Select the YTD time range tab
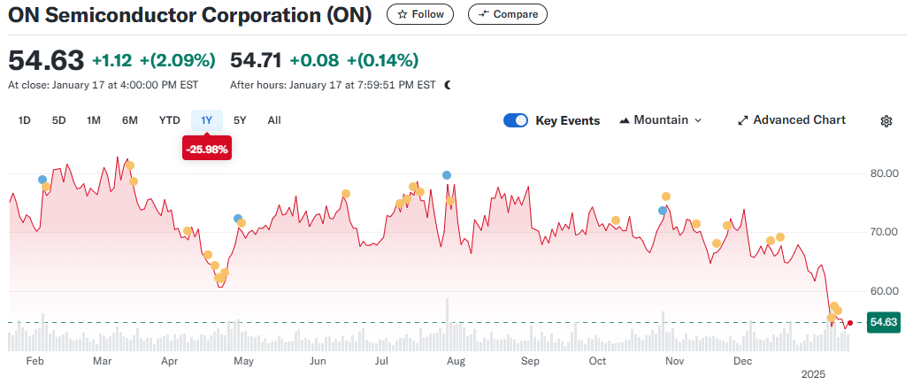Viewport: 913px width, 384px height. coord(170,120)
